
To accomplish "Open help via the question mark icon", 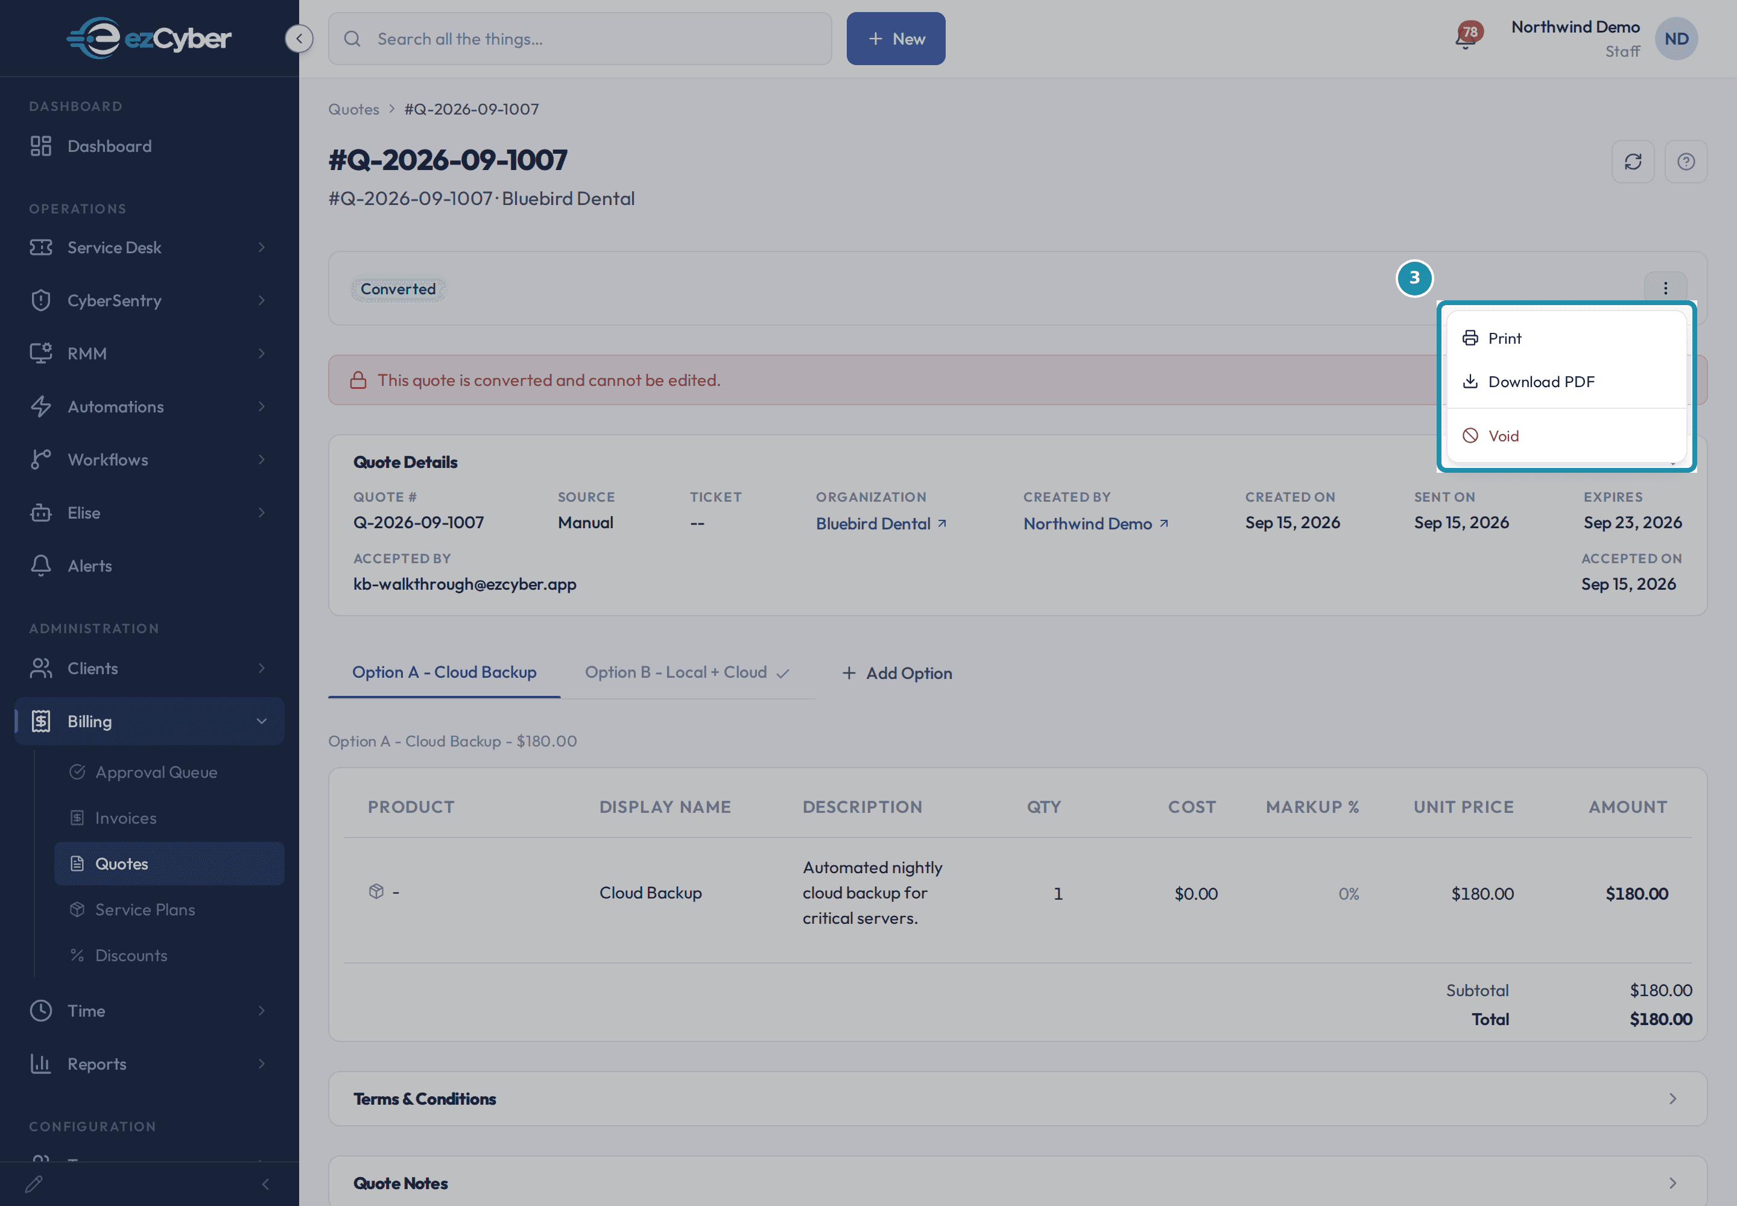I will 1686,162.
